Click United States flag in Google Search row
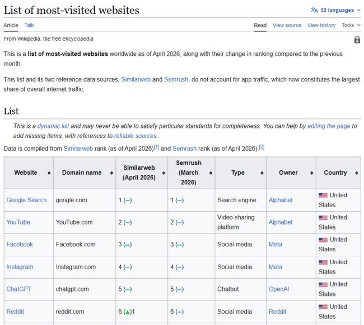 (323, 195)
